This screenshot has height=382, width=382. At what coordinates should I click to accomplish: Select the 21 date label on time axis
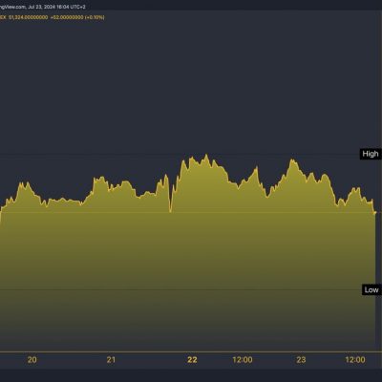(x=111, y=360)
